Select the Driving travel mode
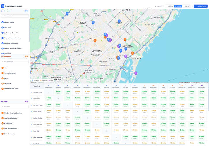The image size is (209, 148). pos(178,6)
